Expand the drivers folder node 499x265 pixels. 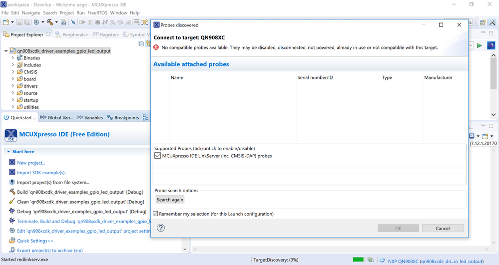pyautogui.click(x=13, y=86)
